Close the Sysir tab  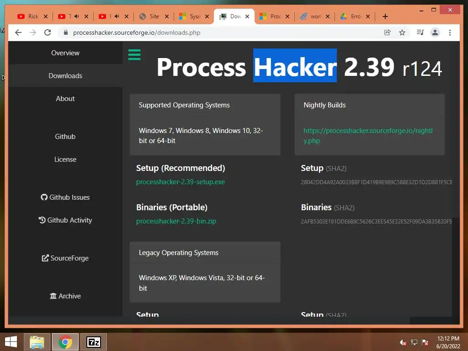click(x=207, y=16)
